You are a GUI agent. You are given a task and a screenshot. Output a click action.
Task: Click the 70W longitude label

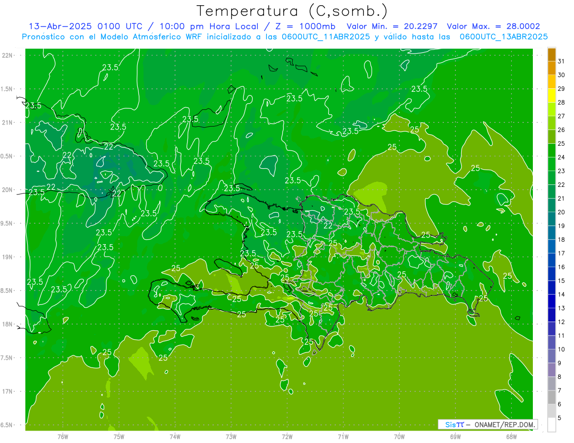[399, 437]
